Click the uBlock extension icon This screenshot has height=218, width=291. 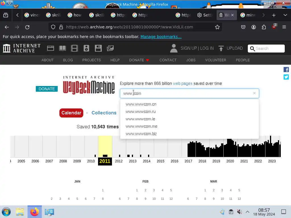point(274,27)
